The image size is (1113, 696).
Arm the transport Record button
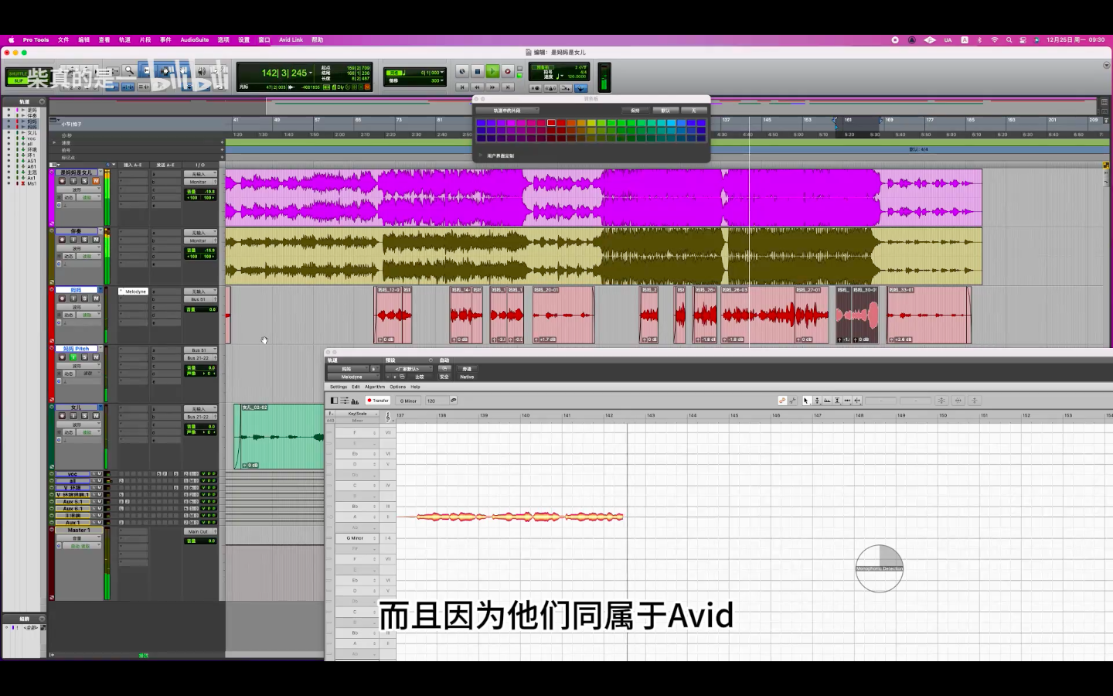pos(508,71)
